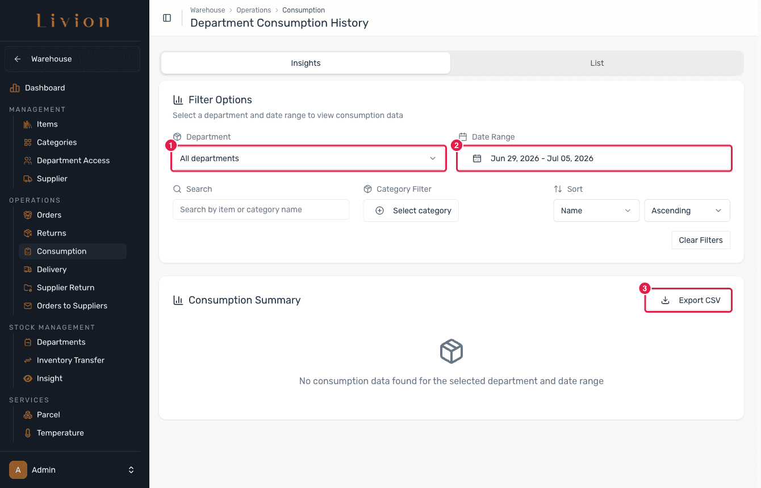
Task: Expand the Admin account switcher chevrons
Action: pos(131,470)
